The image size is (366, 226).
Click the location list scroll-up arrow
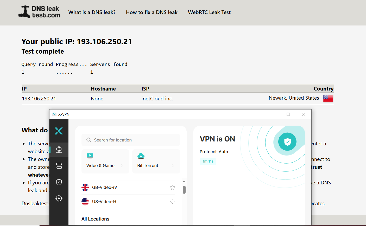point(184,182)
